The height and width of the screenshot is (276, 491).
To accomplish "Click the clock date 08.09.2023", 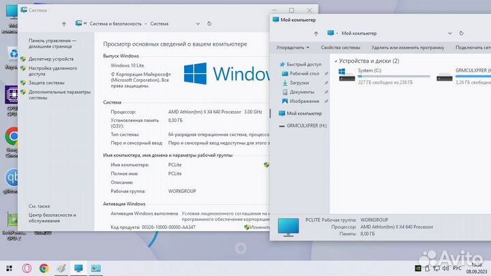I will [x=476, y=272].
